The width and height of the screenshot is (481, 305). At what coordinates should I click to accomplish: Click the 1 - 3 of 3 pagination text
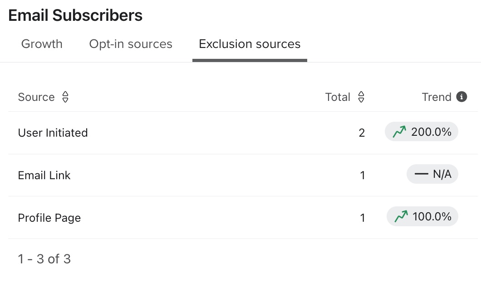tap(44, 259)
